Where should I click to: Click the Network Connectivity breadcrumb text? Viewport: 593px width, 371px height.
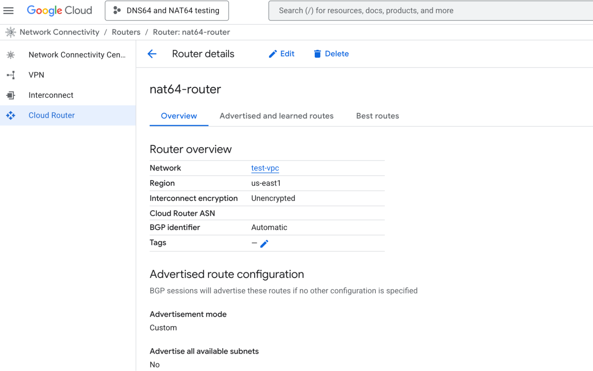(59, 32)
